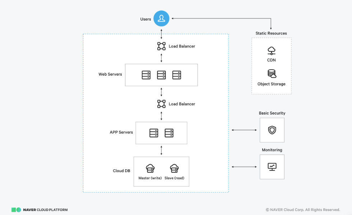Click the "© NAVER Cloud Corp. All Rights Reserved." notice
Image resolution: width=352 pixels, height=215 pixels.
tap(303, 210)
